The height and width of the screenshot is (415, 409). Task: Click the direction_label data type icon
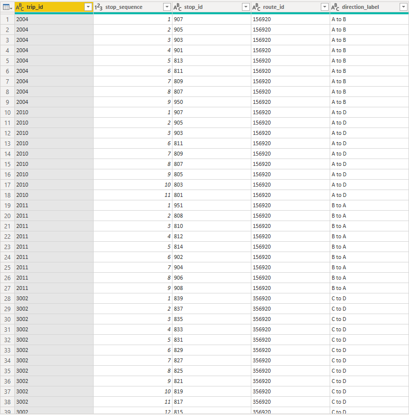click(336, 7)
